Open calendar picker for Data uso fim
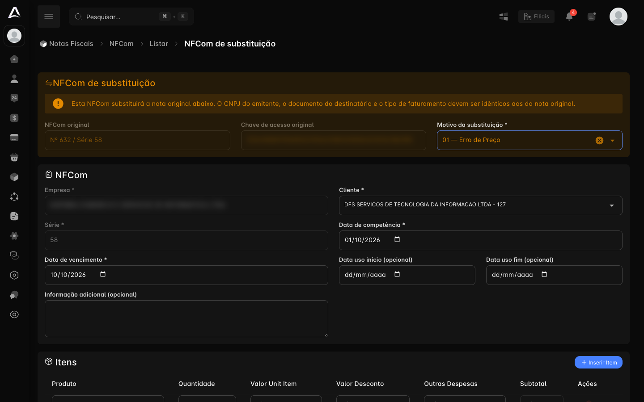This screenshot has height=402, width=644. coord(544,275)
